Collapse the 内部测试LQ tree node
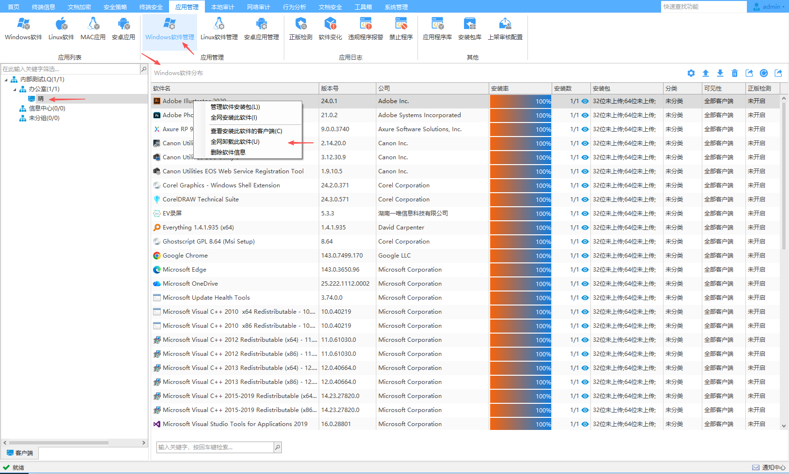Screen dimensions: 789x474 tap(6, 80)
